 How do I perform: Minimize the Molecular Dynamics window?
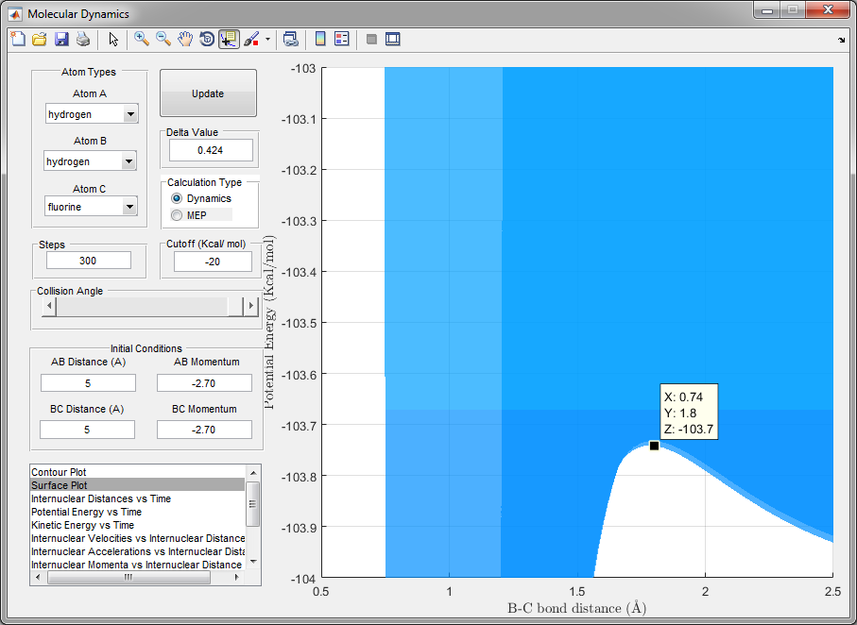[767, 9]
